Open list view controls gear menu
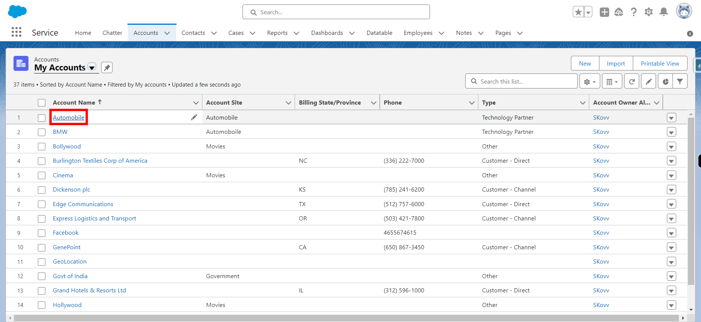 (x=590, y=81)
